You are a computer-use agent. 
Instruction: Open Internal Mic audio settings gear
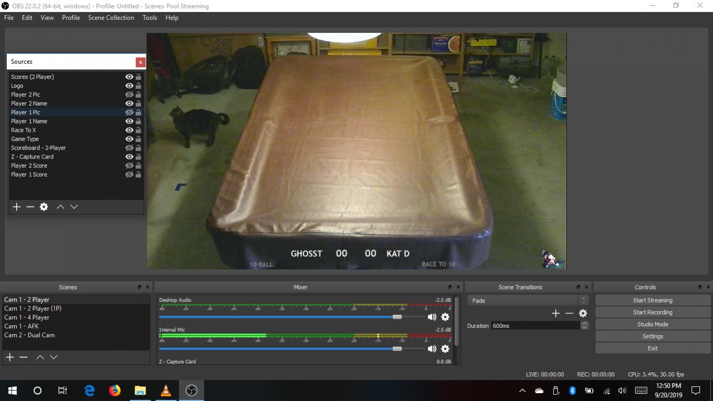[445, 349]
